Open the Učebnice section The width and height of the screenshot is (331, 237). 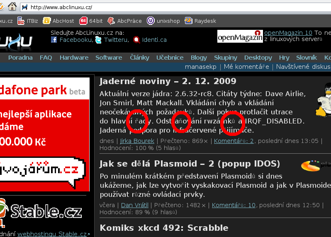coord(170,57)
